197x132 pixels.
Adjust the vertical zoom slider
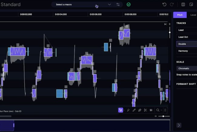tap(170, 33)
